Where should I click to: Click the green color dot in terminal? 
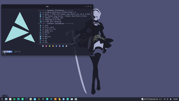pos(50,46)
